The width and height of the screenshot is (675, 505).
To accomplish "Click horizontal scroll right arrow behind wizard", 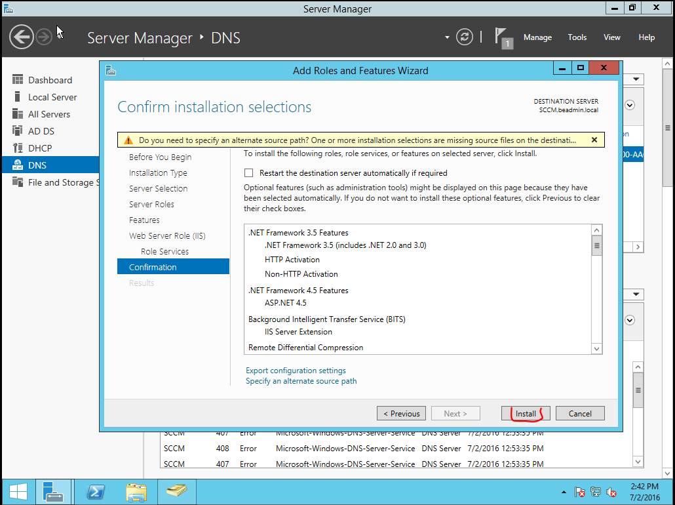I will (638, 247).
